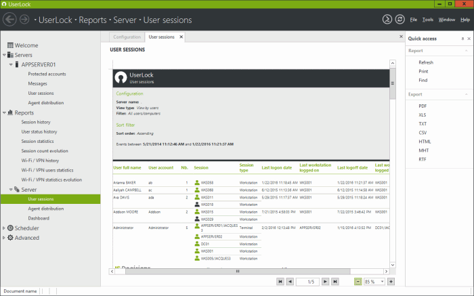The image size is (474, 296).
Task: Click the Server node icon under Reports
Action: click(x=17, y=189)
